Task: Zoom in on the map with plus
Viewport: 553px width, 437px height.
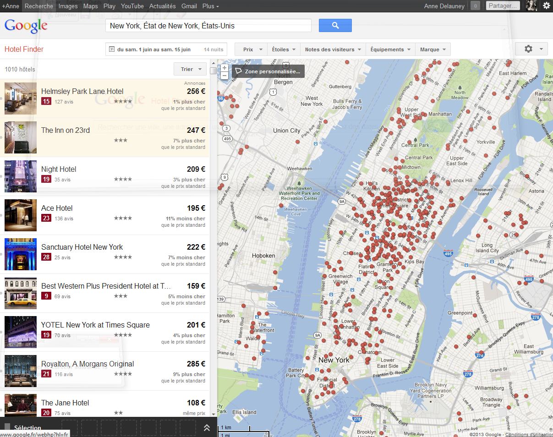Action: [224, 68]
